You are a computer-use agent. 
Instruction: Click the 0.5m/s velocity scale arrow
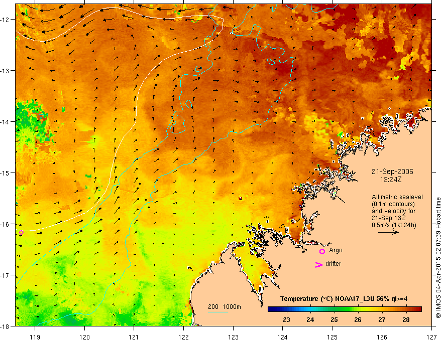(x=388, y=232)
